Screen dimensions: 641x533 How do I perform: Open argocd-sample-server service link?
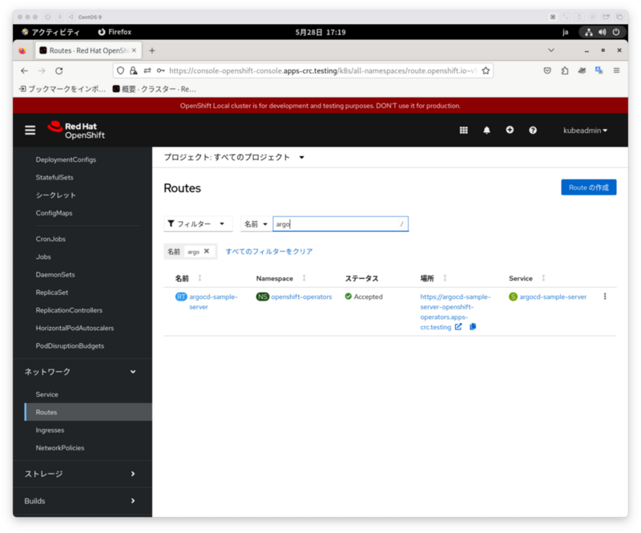tap(553, 297)
